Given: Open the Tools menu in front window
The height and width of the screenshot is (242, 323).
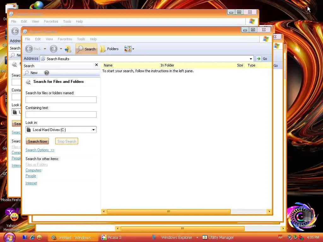Looking at the screenshot, I should tap(81, 39).
